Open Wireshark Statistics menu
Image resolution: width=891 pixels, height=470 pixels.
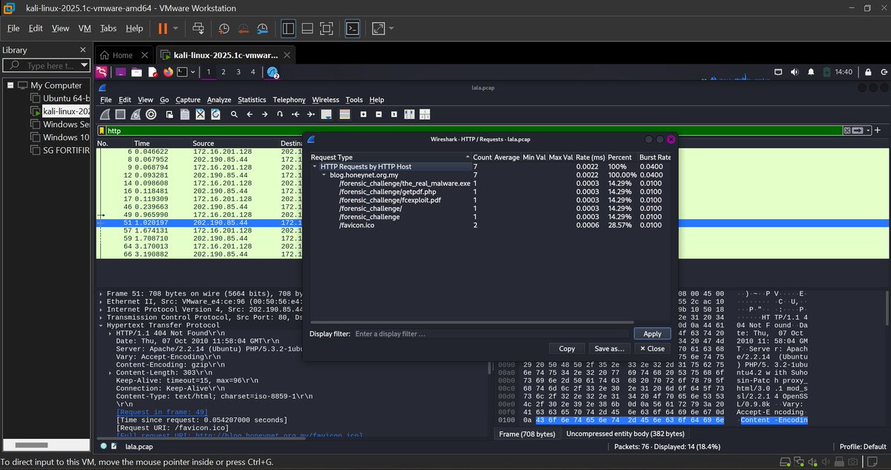click(x=252, y=99)
